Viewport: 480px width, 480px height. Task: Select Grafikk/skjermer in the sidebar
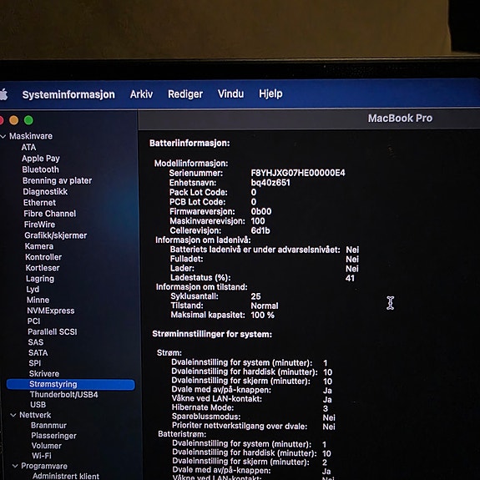56,235
